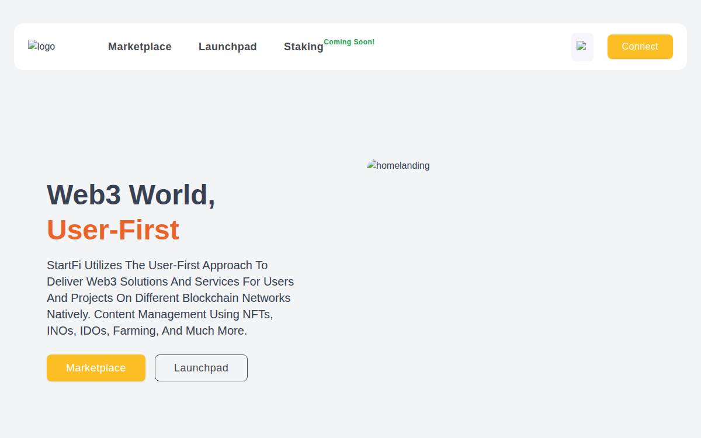Select the Staking nav item

coord(304,47)
